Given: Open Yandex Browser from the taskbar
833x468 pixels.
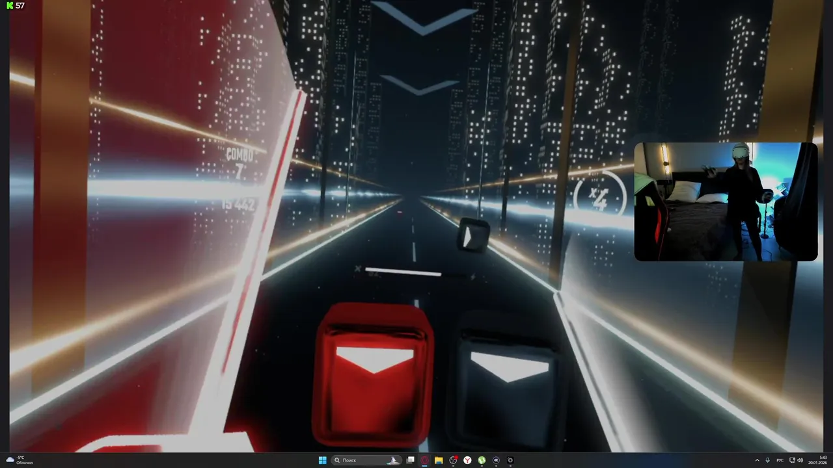Looking at the screenshot, I should tap(467, 460).
